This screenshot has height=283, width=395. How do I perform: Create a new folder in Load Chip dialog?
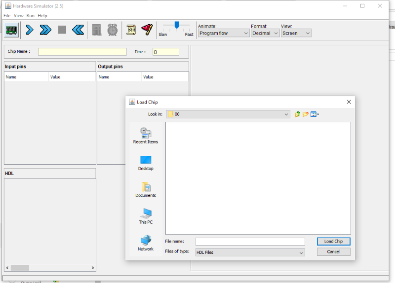(x=306, y=114)
